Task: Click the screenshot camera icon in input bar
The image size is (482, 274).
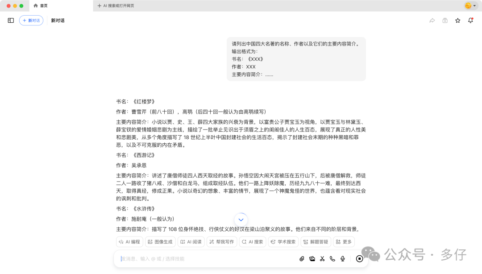Action: pos(312,259)
